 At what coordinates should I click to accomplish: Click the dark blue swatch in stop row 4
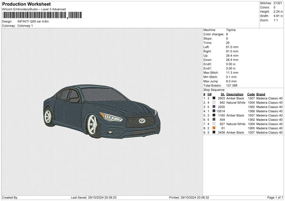pyautogui.click(x=214, y=111)
